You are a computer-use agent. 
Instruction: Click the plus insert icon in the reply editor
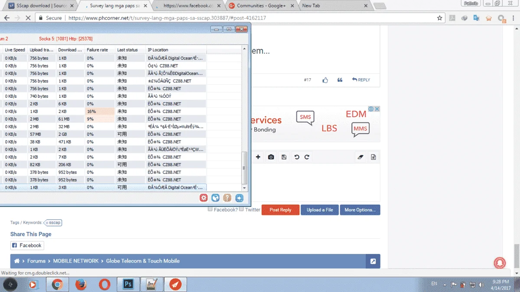(x=258, y=157)
